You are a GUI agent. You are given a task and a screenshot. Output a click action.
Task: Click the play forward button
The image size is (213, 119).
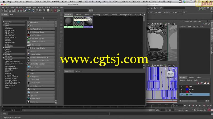coord(200,106)
